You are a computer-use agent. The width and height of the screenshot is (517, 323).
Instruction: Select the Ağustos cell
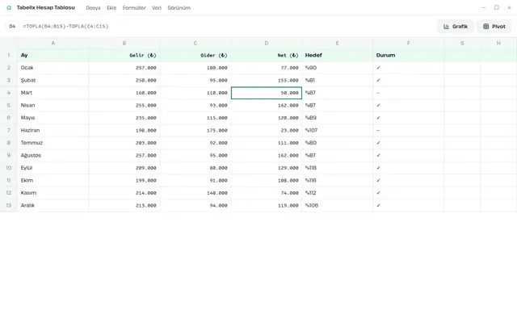coord(53,155)
